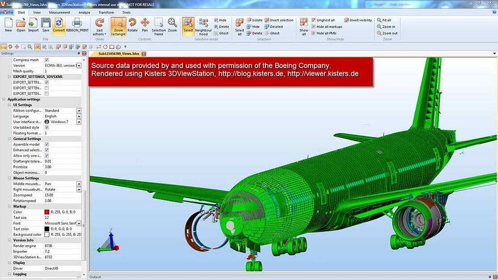
Task: Open User interface style Windows 7 dropdown
Action: coord(79,122)
